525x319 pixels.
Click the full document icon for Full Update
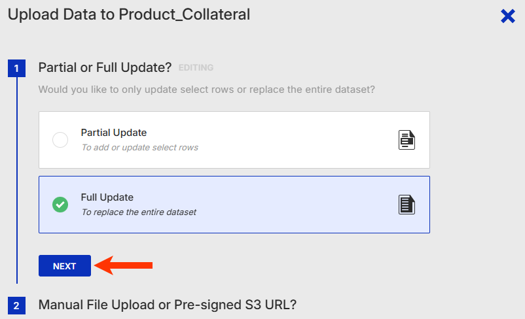point(407,205)
